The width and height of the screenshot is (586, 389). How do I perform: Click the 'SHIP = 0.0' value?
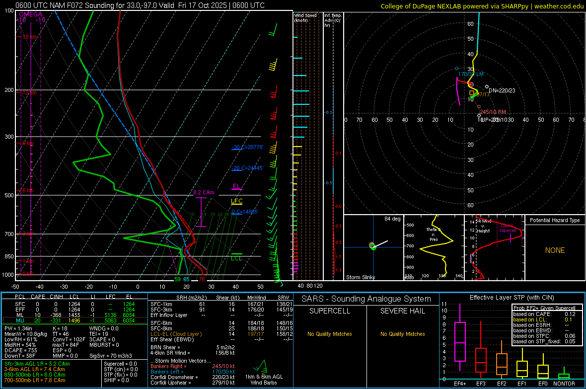point(116,381)
